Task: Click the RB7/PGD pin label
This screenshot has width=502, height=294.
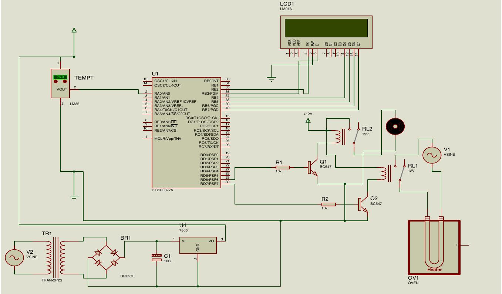Action: 210,110
